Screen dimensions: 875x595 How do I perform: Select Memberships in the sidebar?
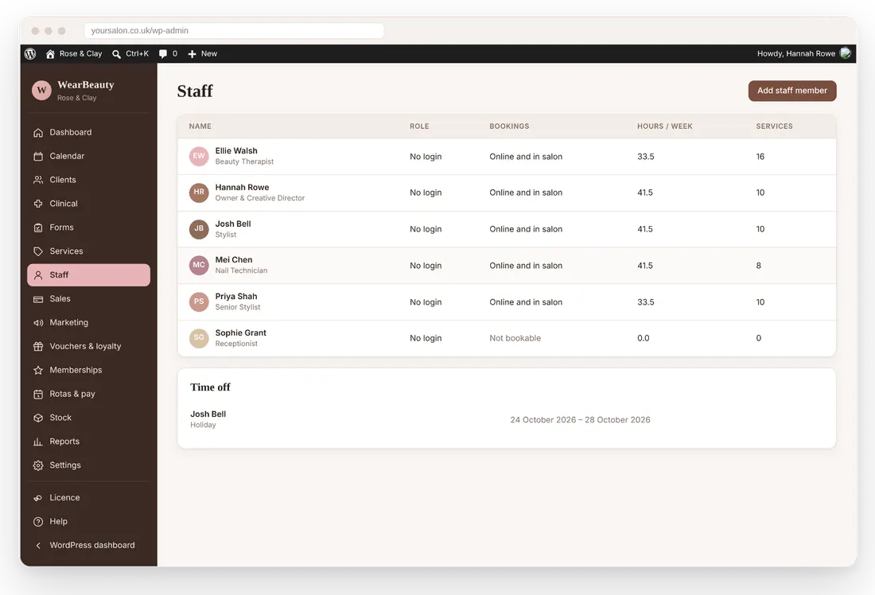point(89,370)
